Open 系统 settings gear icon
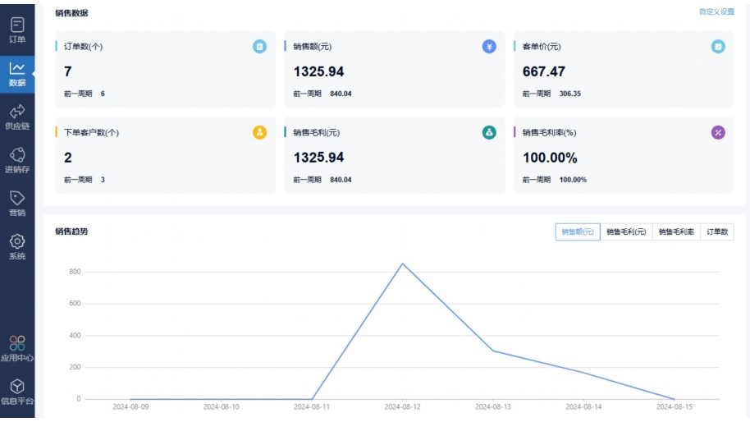The width and height of the screenshot is (750, 422). tap(17, 243)
